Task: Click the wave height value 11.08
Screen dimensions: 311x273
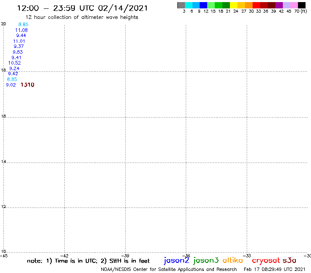Action: [x=21, y=30]
